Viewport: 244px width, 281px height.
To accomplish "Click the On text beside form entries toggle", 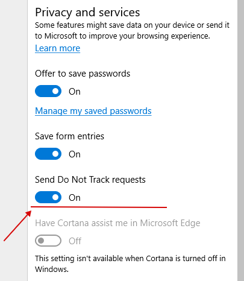I will click(75, 154).
